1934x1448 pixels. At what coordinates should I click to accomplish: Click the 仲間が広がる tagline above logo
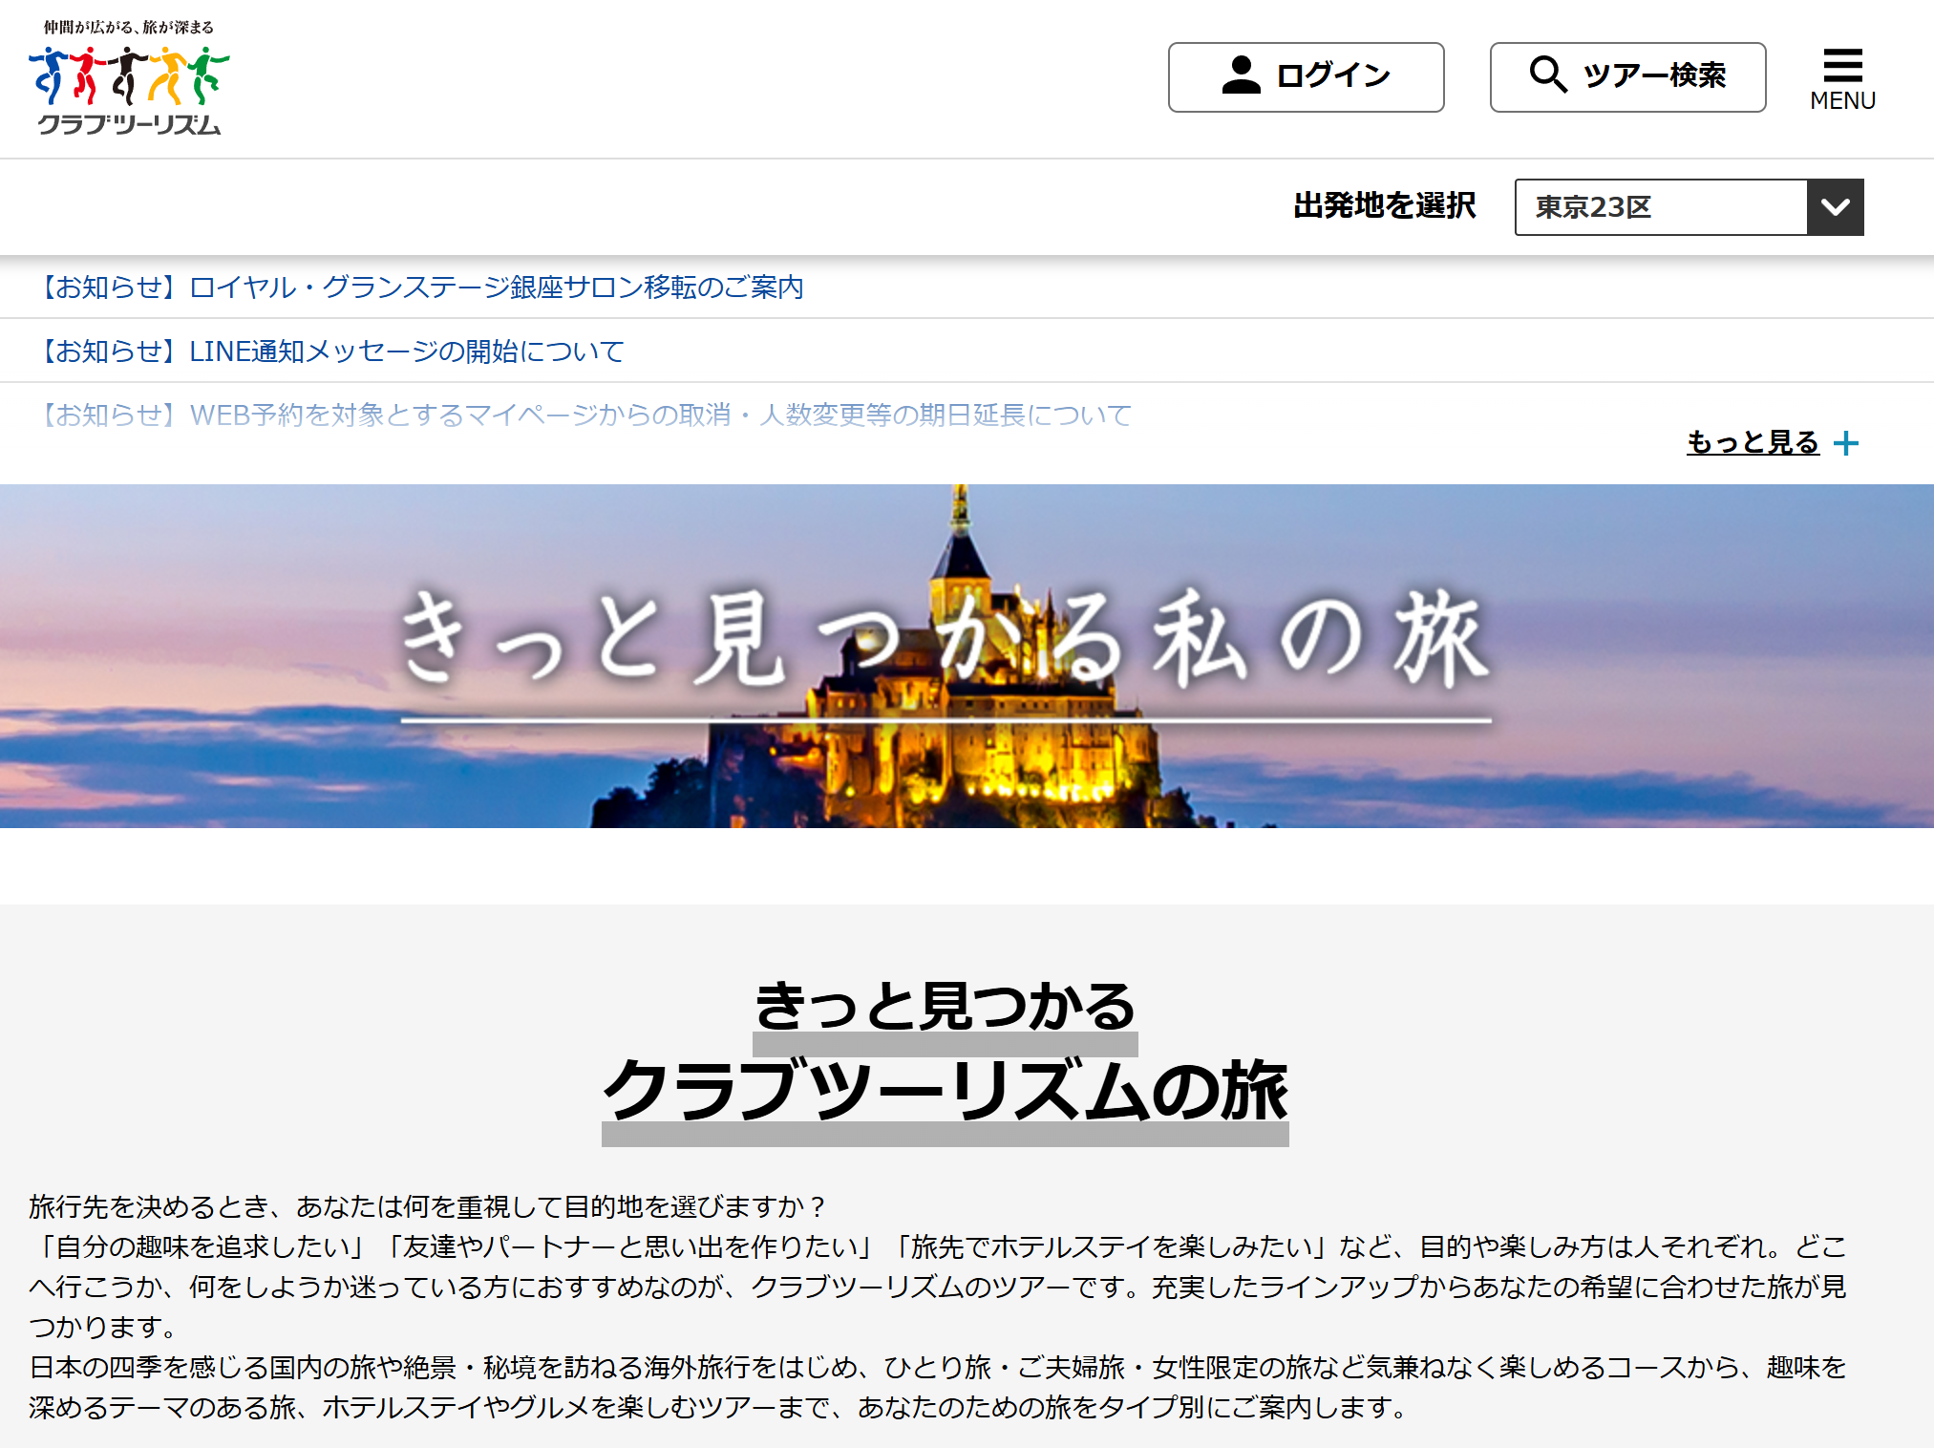tap(129, 27)
